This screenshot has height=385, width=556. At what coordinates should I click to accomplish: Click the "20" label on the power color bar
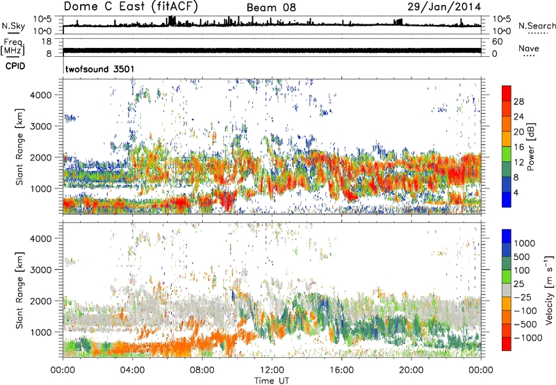click(518, 132)
